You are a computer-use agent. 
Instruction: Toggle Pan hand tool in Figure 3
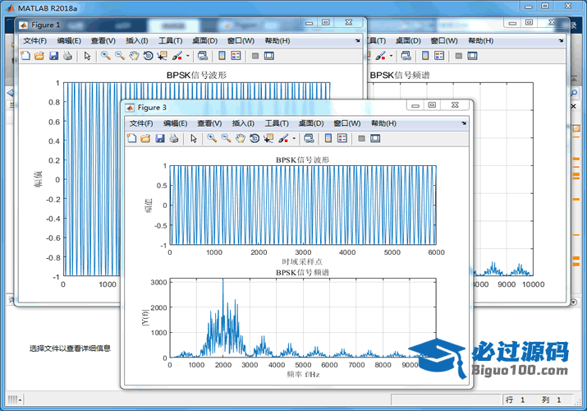(x=240, y=139)
